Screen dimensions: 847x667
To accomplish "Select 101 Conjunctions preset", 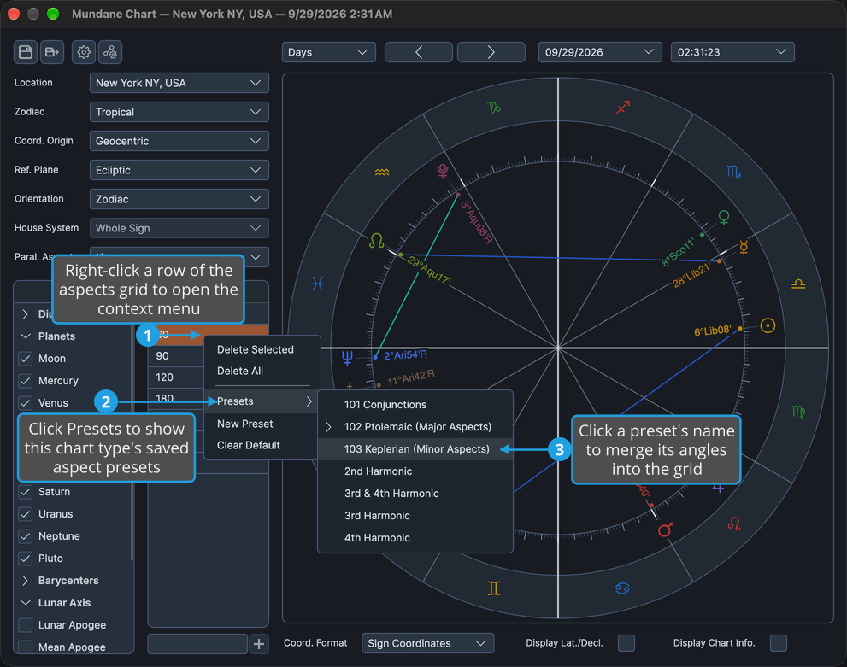I will tap(415, 406).
